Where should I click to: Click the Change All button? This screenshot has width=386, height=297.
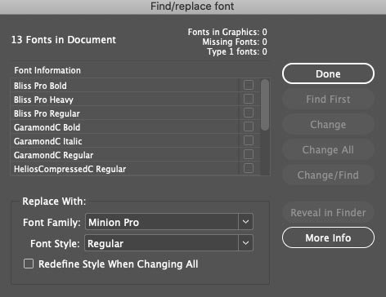328,149
